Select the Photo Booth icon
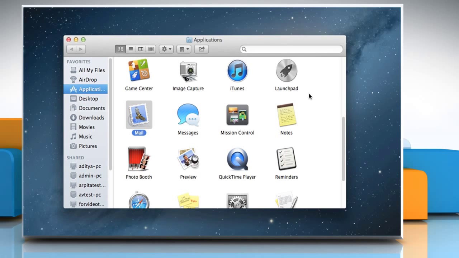Screen dimensions: 459x258 coord(139,159)
